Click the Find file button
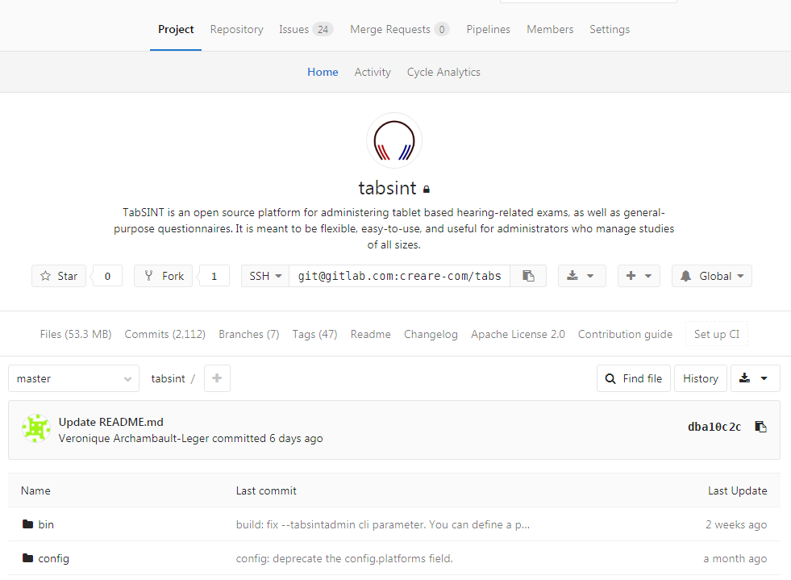This screenshot has height=580, width=791. tap(634, 378)
